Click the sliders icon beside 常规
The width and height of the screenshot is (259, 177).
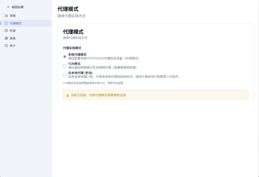click(6, 16)
